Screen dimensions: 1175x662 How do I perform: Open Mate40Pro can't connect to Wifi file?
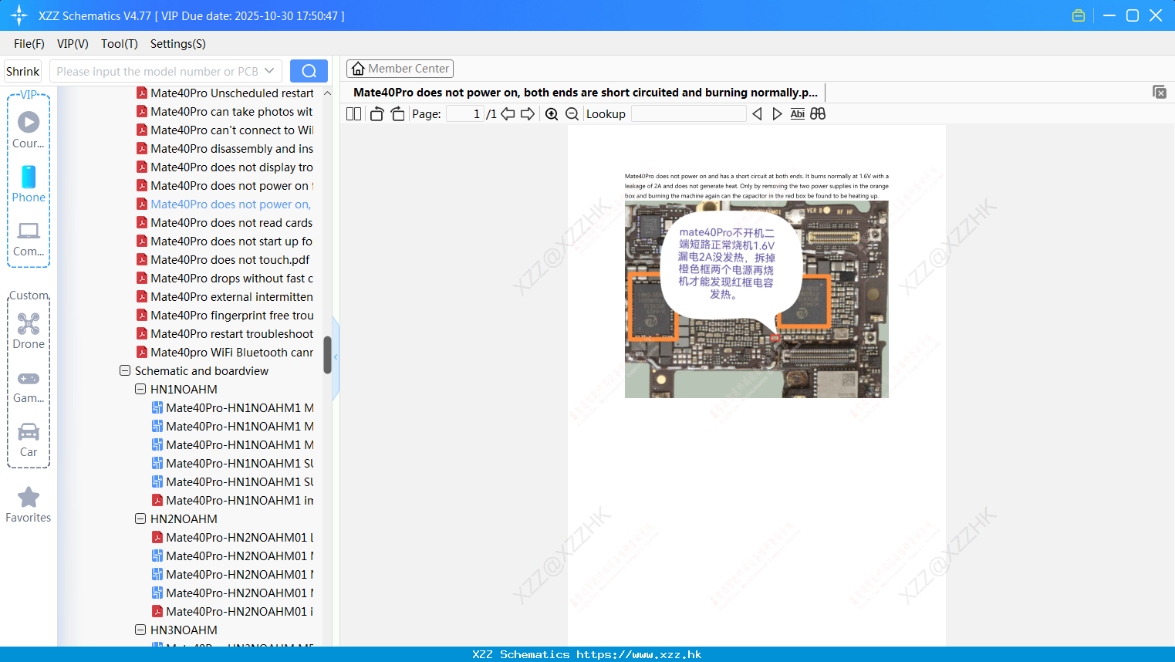[225, 130]
